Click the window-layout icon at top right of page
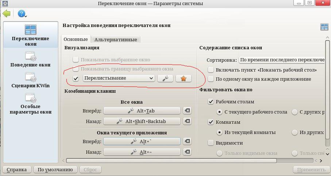The width and height of the screenshot is (331, 176). [324, 27]
